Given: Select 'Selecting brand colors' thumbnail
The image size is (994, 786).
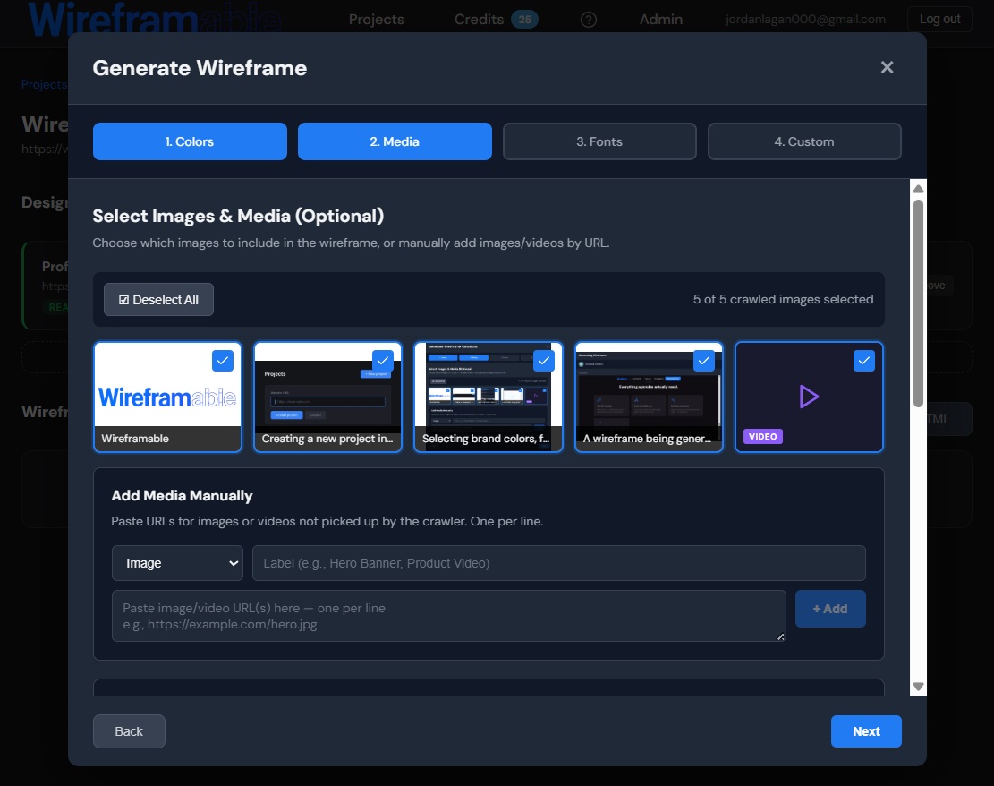Looking at the screenshot, I should pos(489,397).
